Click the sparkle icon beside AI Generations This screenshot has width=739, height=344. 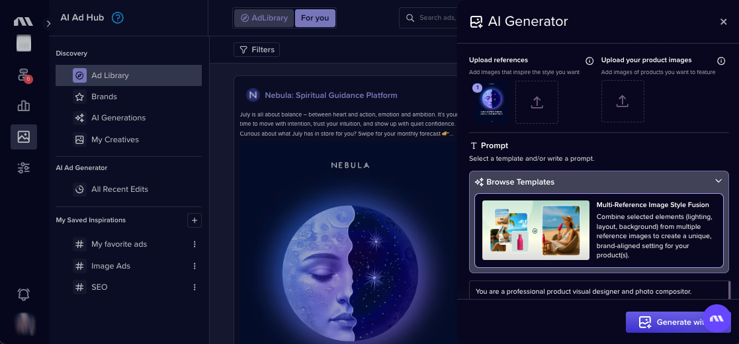(x=79, y=118)
